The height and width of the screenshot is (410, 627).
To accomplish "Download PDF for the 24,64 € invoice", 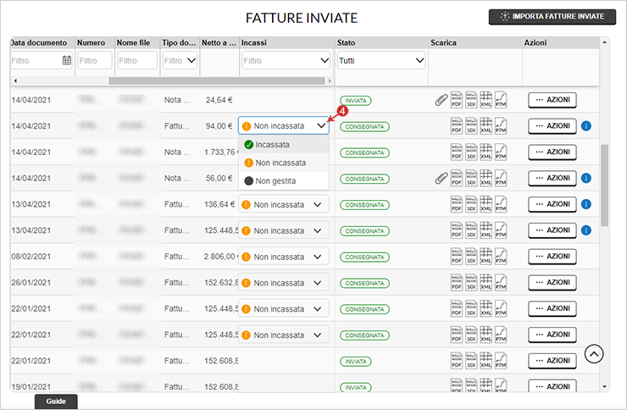I will [457, 100].
